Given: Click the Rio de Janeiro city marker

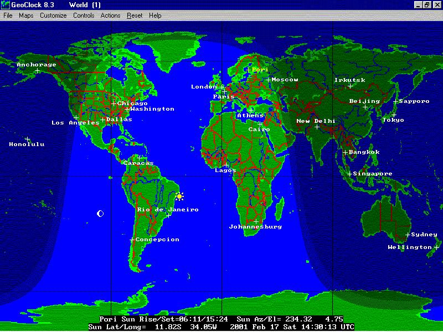Looking at the screenshot, I should [168, 216].
